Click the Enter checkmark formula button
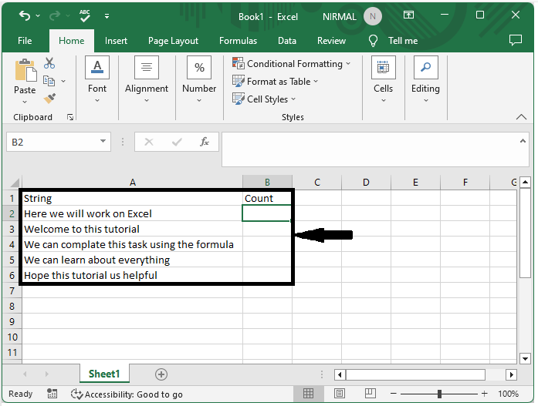 177,142
